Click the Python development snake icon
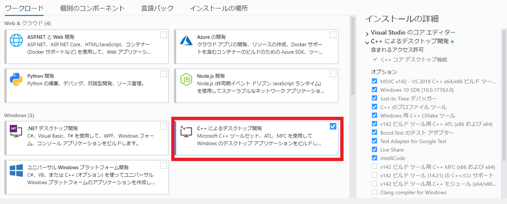The width and height of the screenshot is (507, 204). (x=16, y=79)
